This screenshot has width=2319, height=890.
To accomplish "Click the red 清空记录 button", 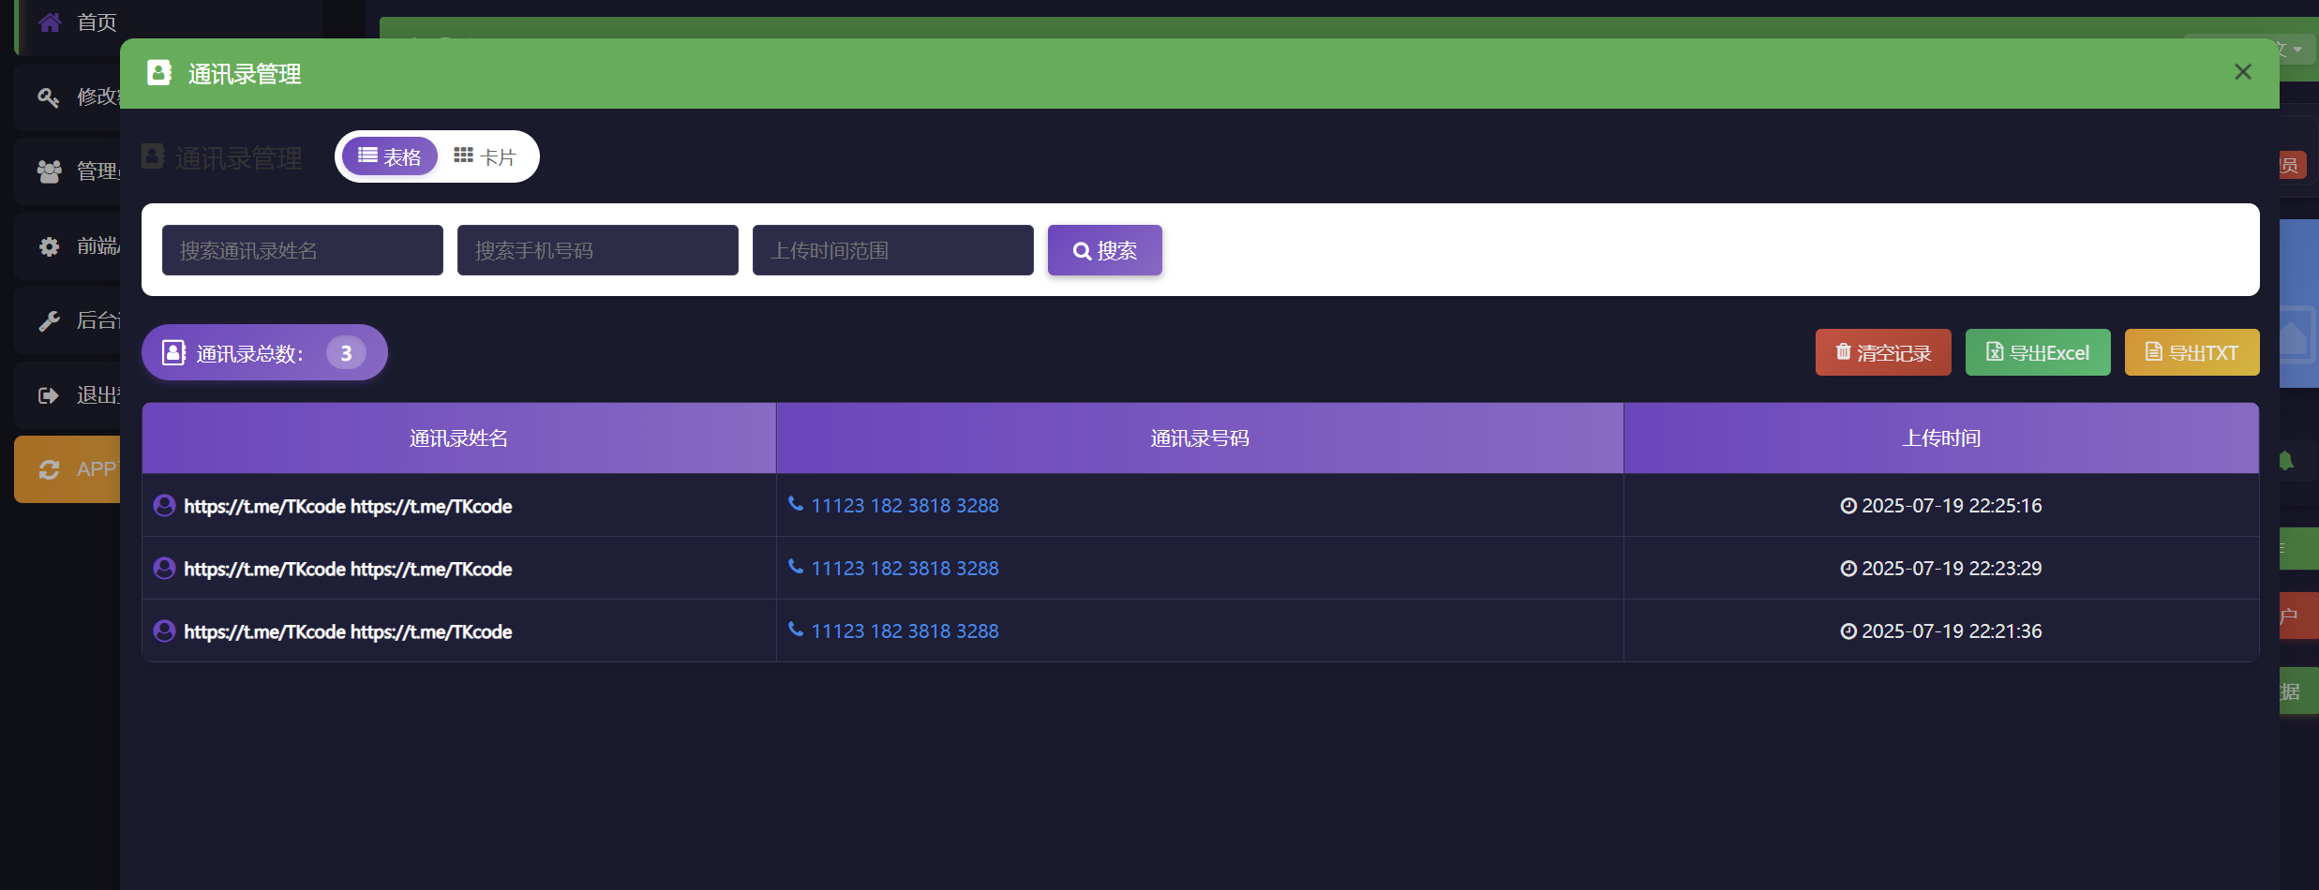I will click(1882, 352).
